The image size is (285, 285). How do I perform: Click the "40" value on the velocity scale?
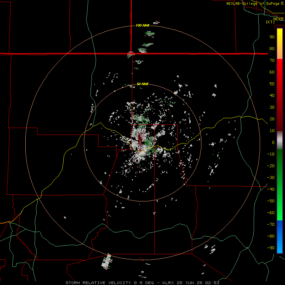pyautogui.click(x=272, y=95)
